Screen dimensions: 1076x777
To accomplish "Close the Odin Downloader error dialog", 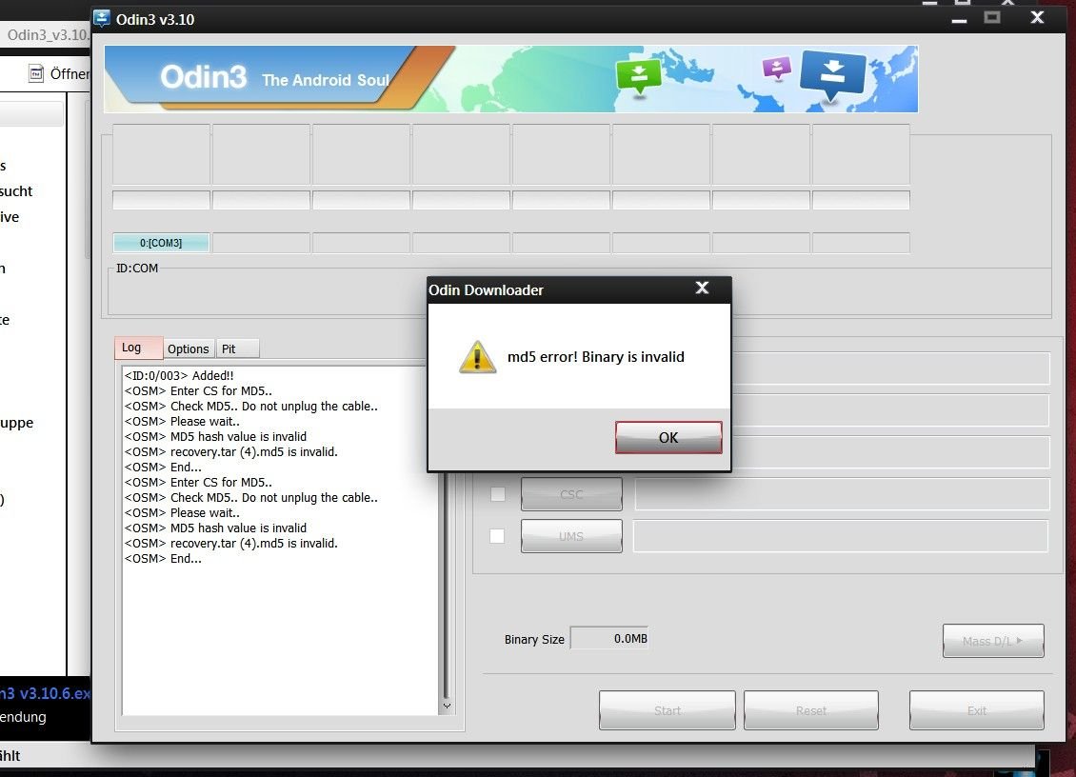I will pos(702,289).
